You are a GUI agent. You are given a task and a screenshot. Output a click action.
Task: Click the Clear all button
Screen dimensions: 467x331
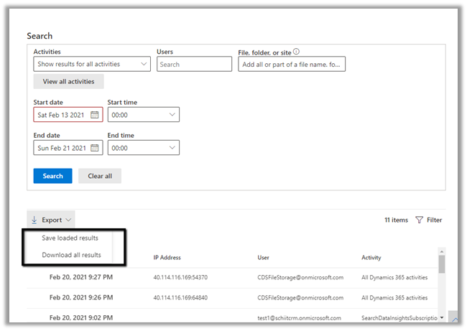(x=100, y=176)
